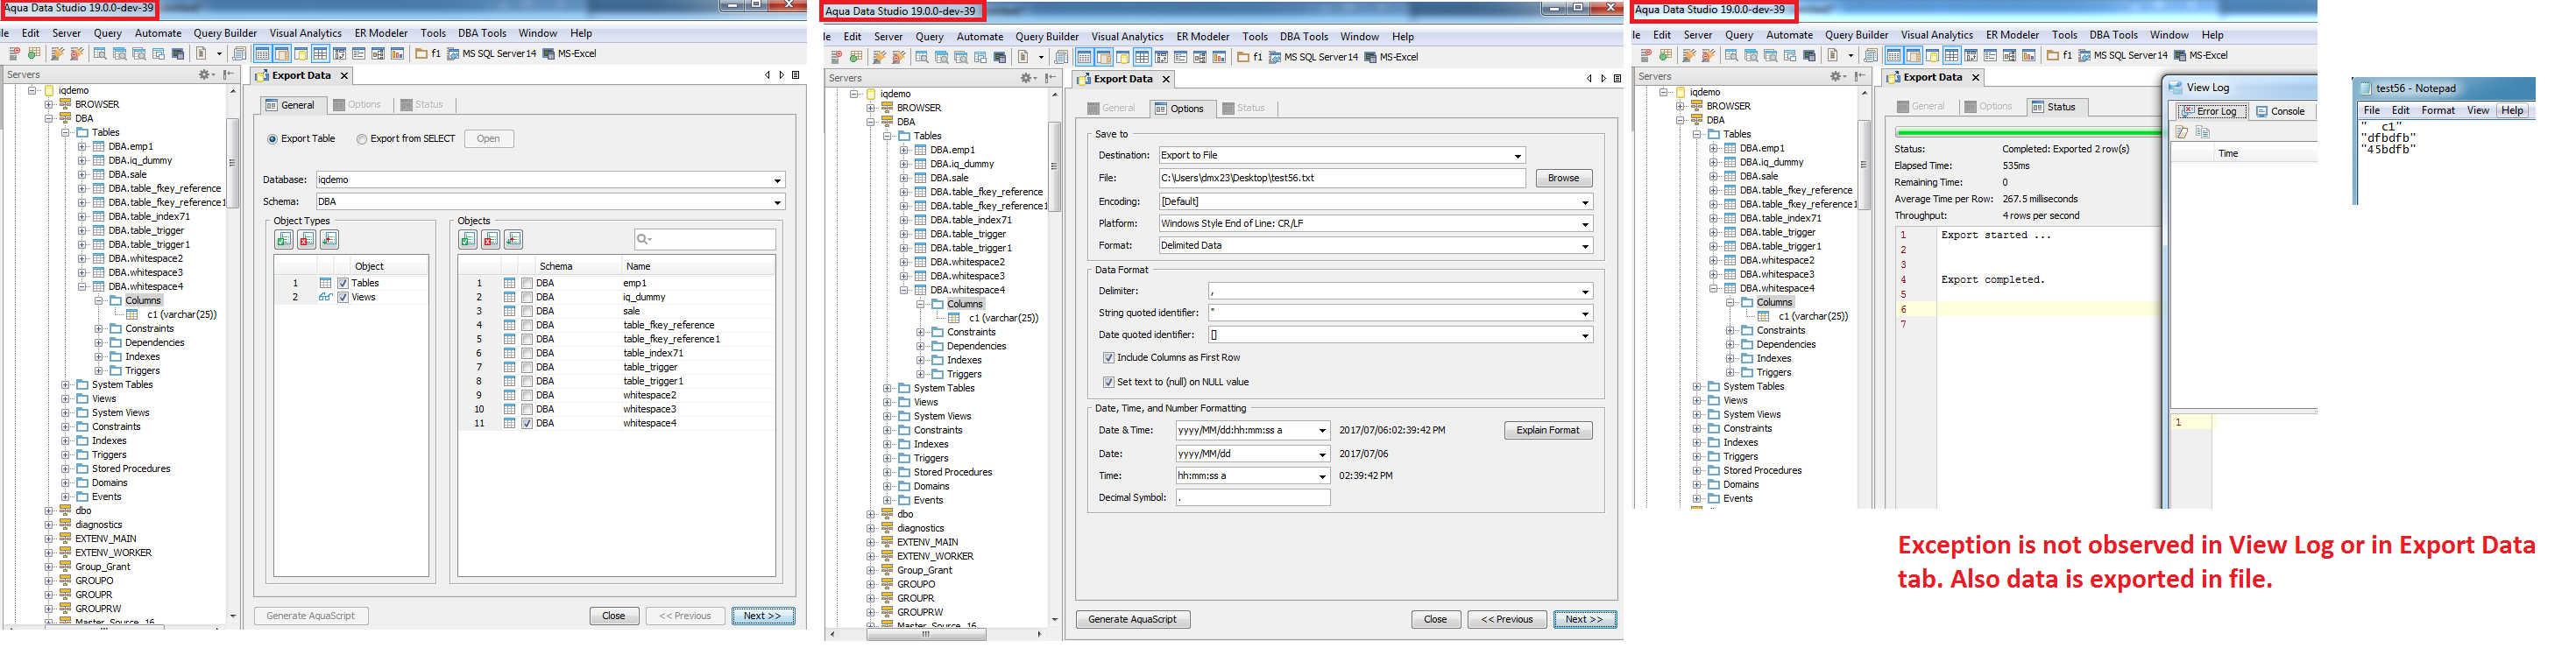The image size is (2576, 662).
Task: Click the tab list icon in the Options-page window
Action: tap(1617, 79)
